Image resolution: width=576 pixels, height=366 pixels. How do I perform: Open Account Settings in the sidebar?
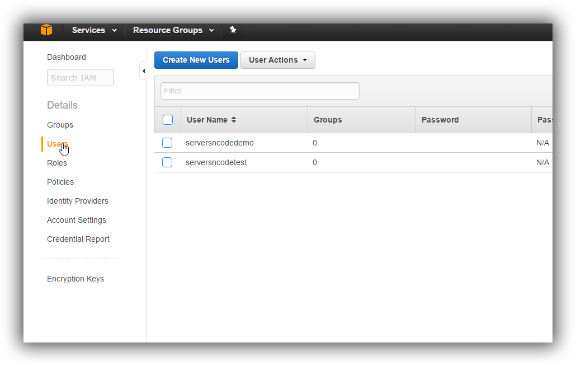pyautogui.click(x=77, y=220)
